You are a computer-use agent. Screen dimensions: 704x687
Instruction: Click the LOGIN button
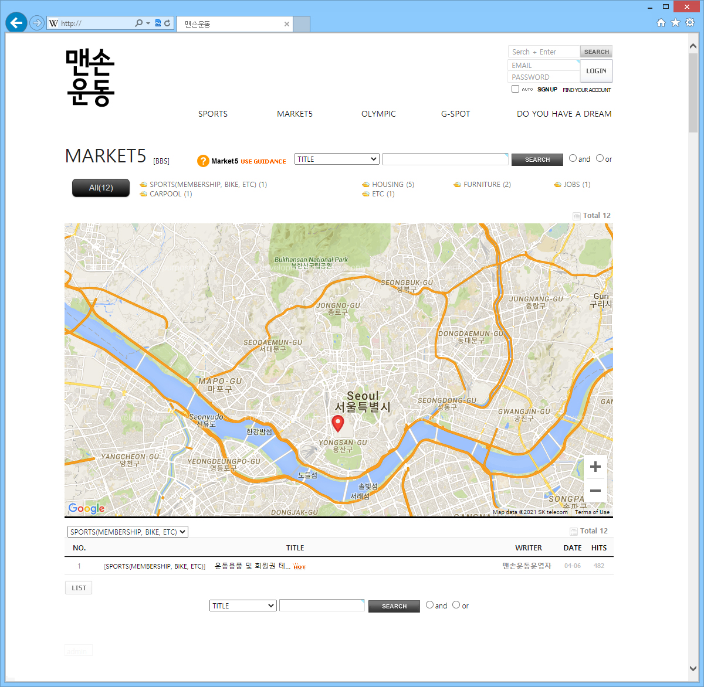(596, 71)
